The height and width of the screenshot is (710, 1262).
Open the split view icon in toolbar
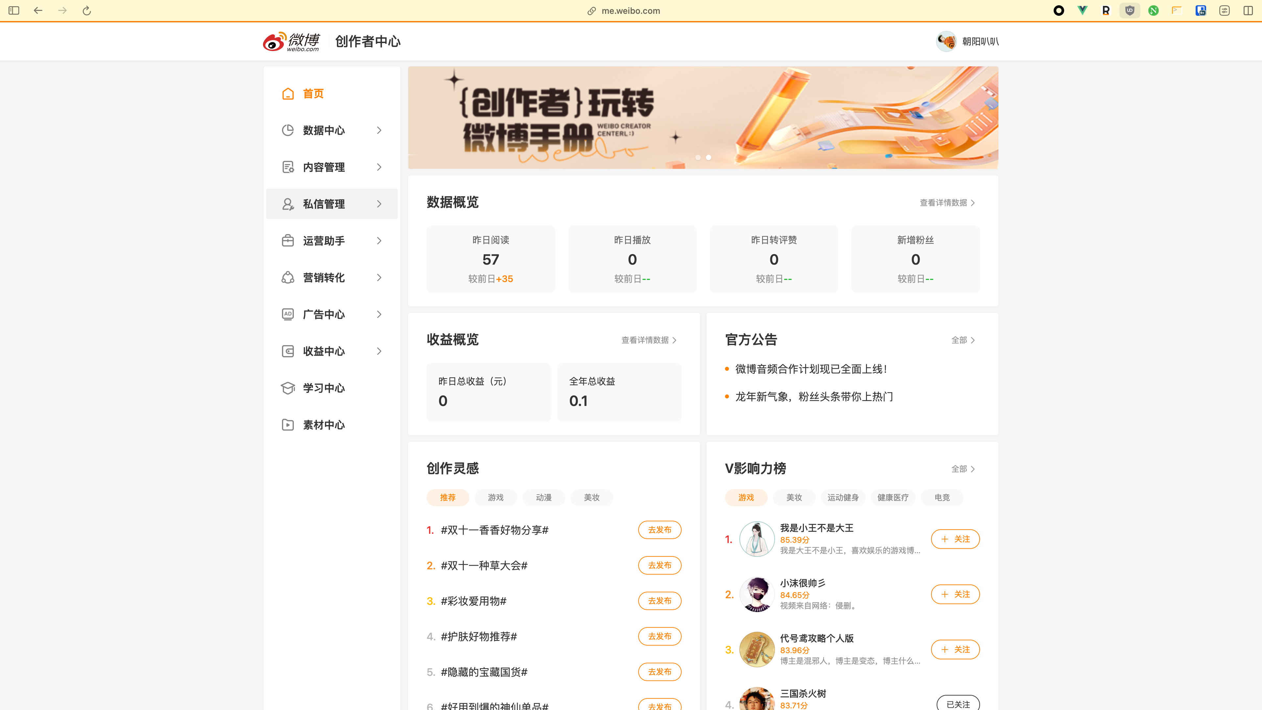(1248, 10)
